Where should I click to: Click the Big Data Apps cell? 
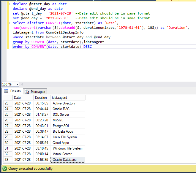(x=68, y=131)
